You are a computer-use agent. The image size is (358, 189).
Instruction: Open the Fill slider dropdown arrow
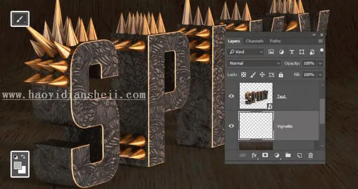pyautogui.click(x=320, y=74)
